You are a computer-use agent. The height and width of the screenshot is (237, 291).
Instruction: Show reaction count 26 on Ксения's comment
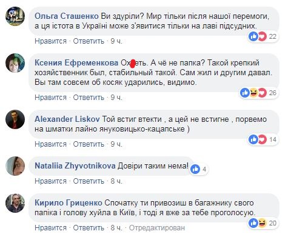pyautogui.click(x=273, y=93)
